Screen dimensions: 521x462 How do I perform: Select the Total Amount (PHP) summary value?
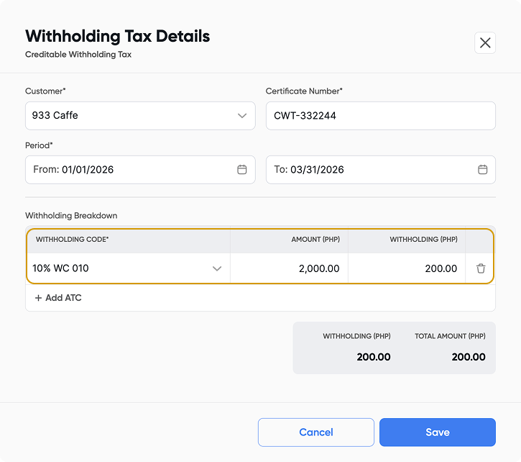[468, 357]
